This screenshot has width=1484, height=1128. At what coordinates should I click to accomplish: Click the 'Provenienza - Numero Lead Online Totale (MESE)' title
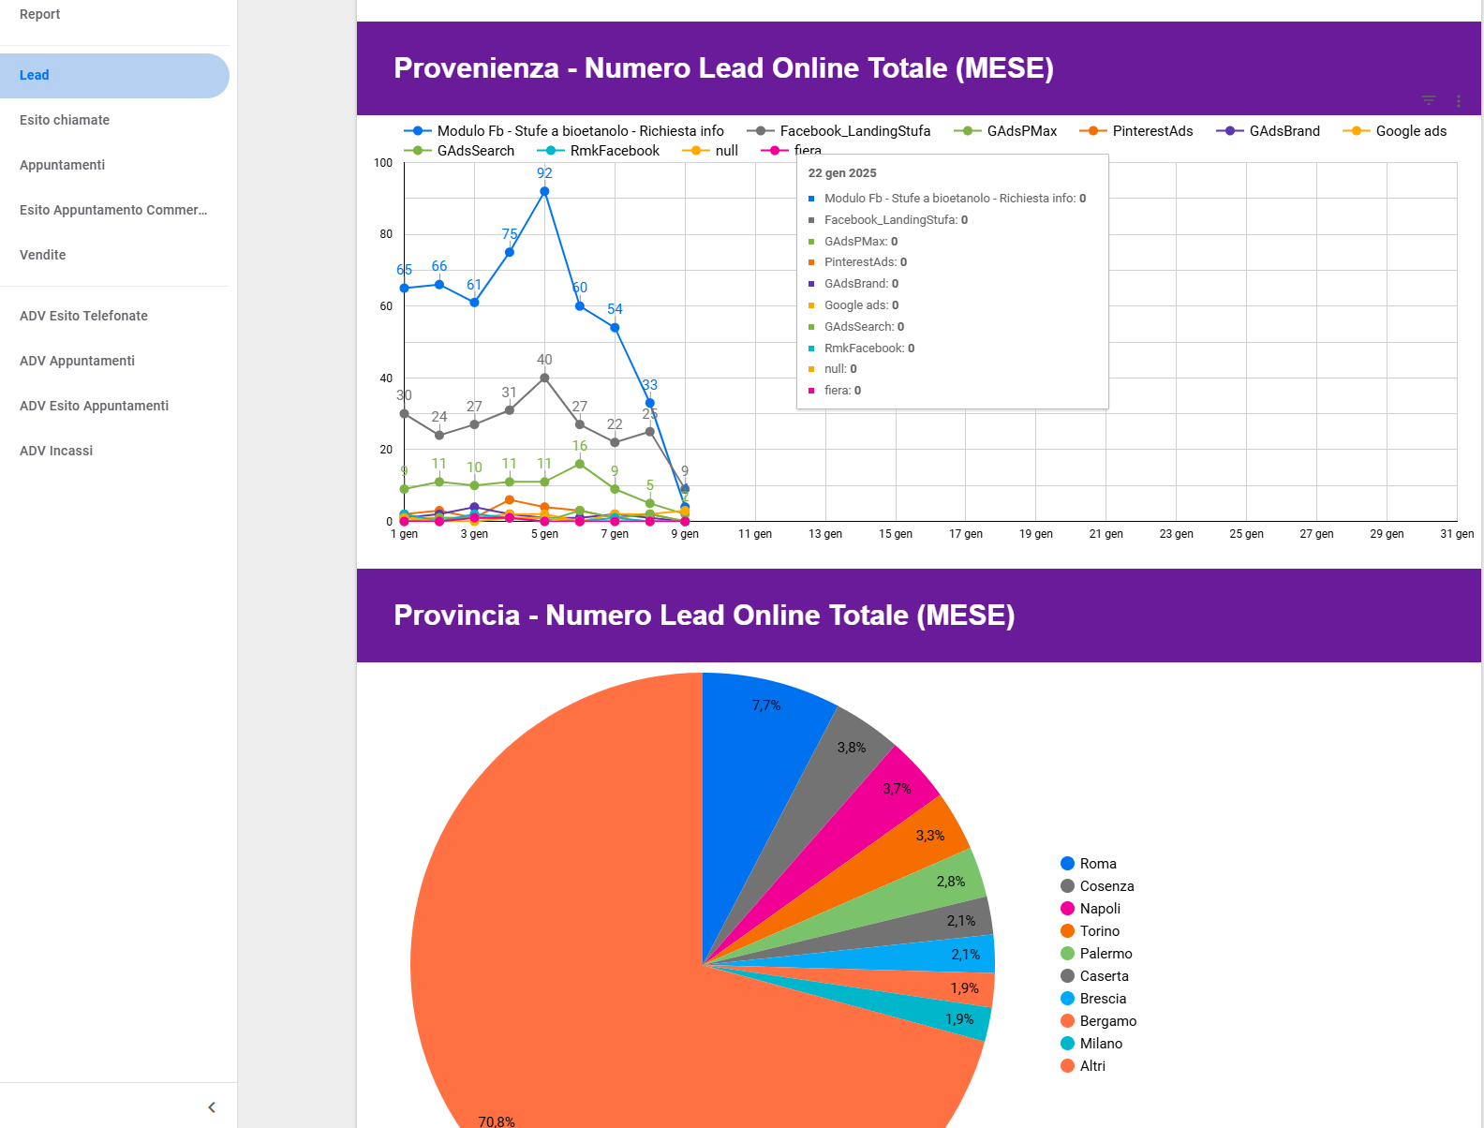(724, 68)
